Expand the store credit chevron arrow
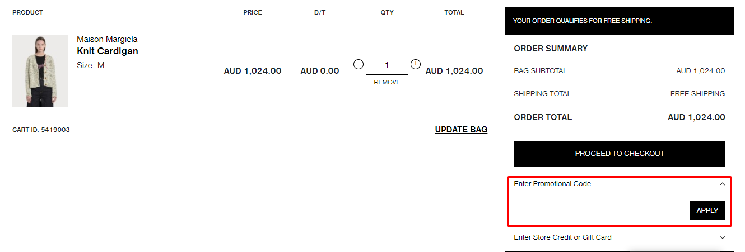This screenshot has width=745, height=252. pyautogui.click(x=722, y=237)
